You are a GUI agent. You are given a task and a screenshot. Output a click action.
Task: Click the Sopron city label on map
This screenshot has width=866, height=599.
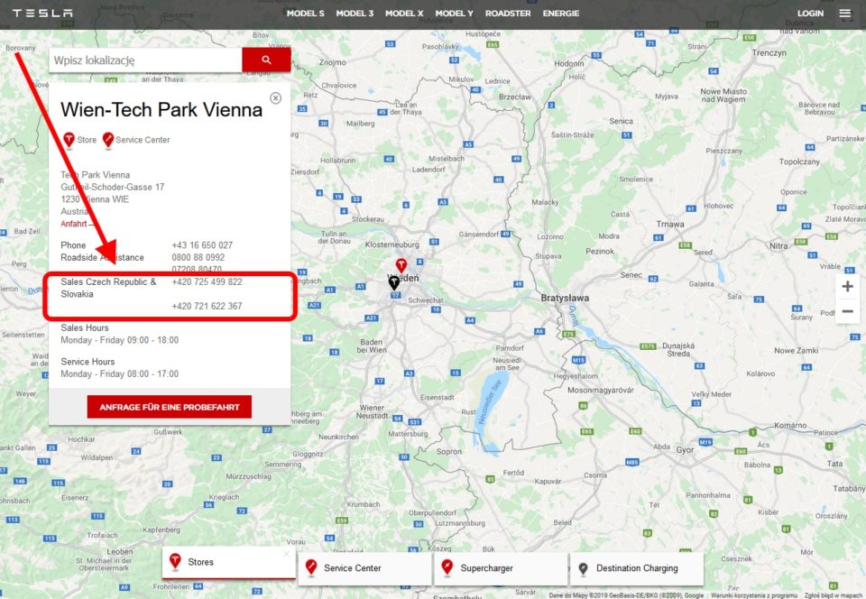[448, 452]
